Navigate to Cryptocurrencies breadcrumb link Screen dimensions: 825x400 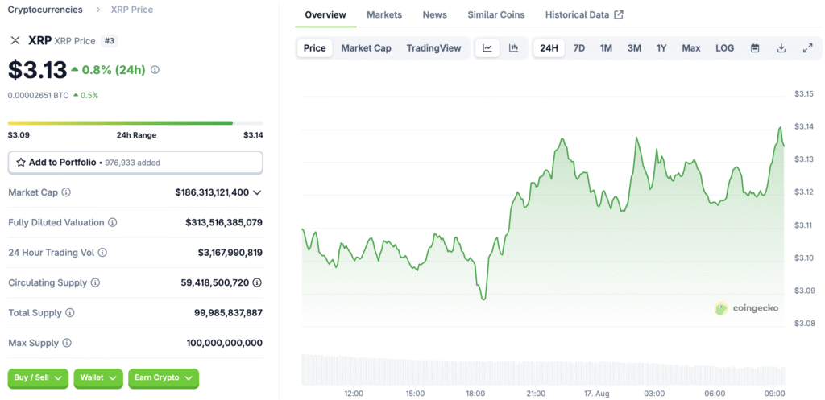(45, 10)
